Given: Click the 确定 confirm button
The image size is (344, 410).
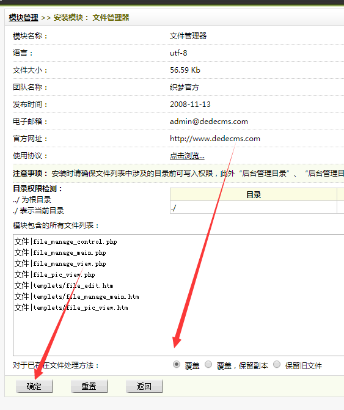Looking at the screenshot, I should click(x=34, y=386).
